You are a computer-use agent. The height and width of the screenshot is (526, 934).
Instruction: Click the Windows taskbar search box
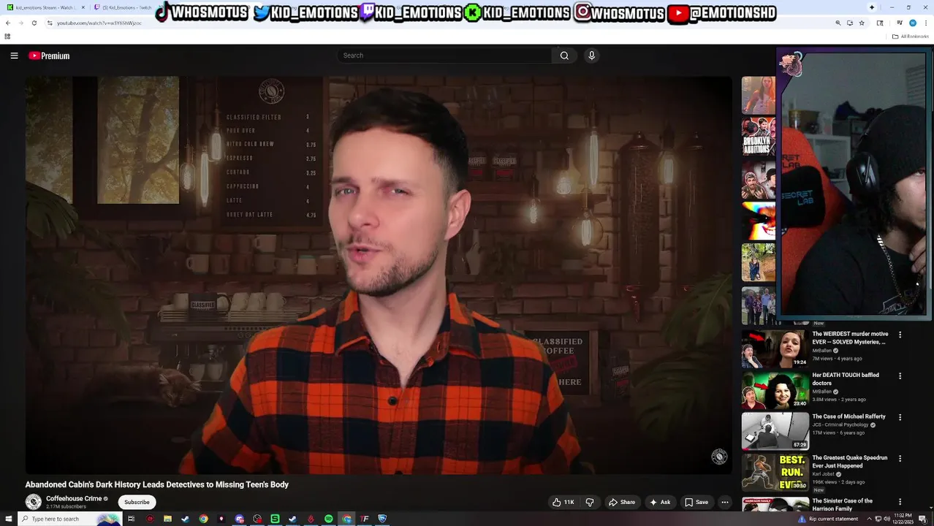tap(69, 519)
